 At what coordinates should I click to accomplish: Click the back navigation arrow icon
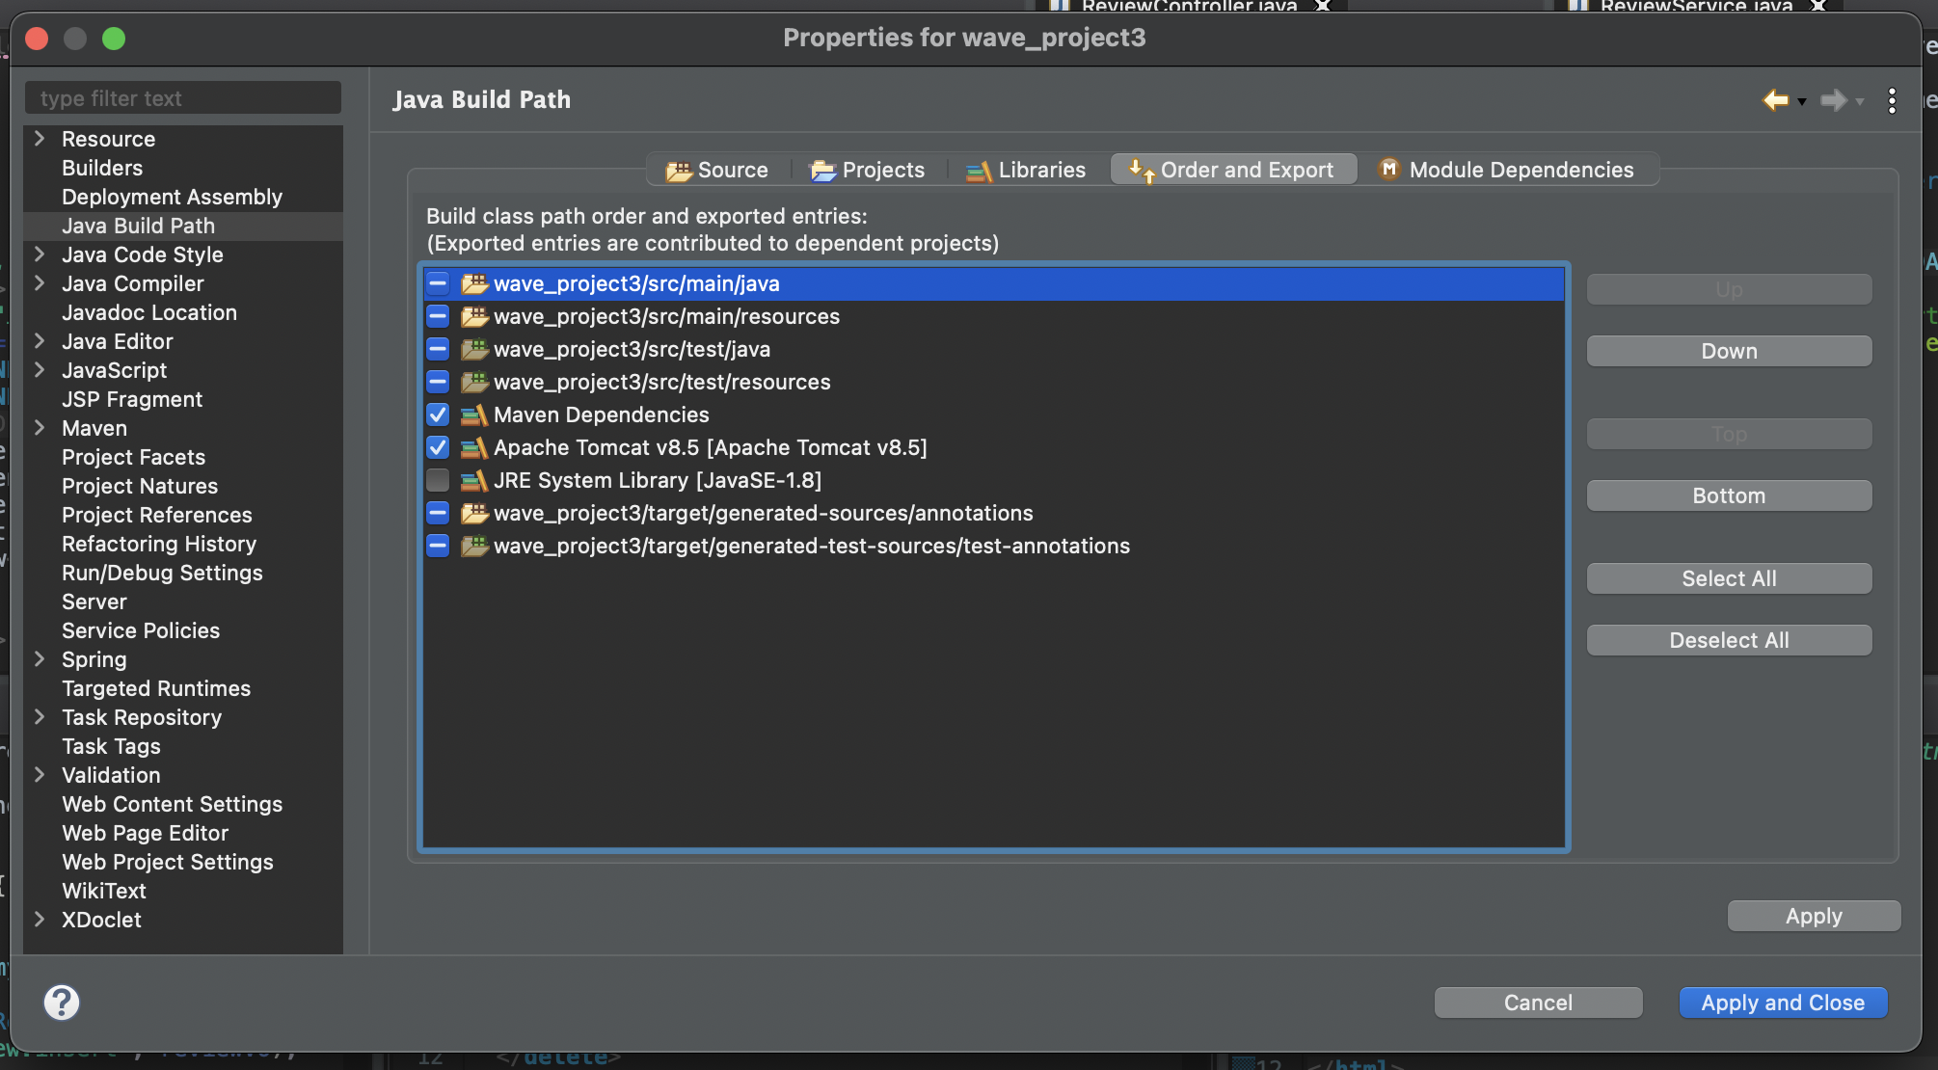(1775, 100)
